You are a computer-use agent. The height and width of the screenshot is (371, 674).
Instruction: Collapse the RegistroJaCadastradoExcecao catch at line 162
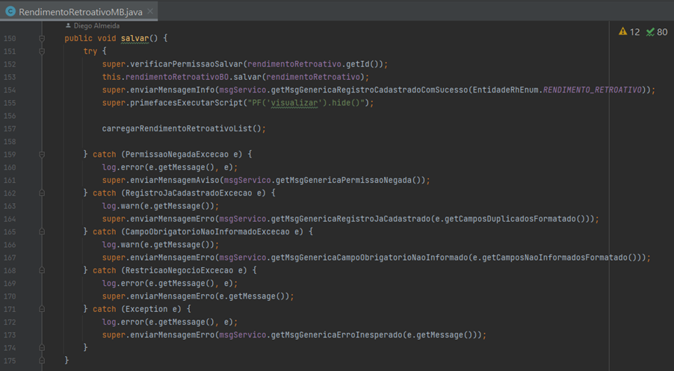[x=42, y=193]
